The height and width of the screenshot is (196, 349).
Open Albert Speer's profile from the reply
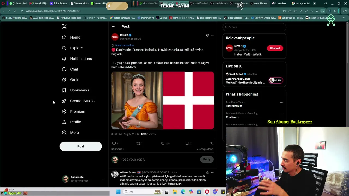click(128, 172)
